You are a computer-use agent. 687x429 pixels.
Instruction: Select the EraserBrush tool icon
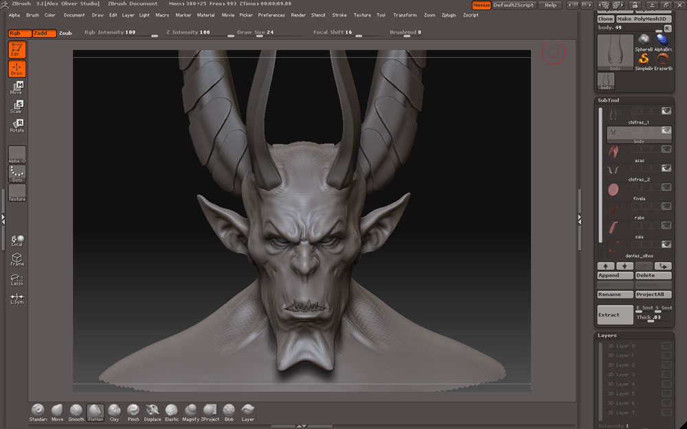coord(663,62)
